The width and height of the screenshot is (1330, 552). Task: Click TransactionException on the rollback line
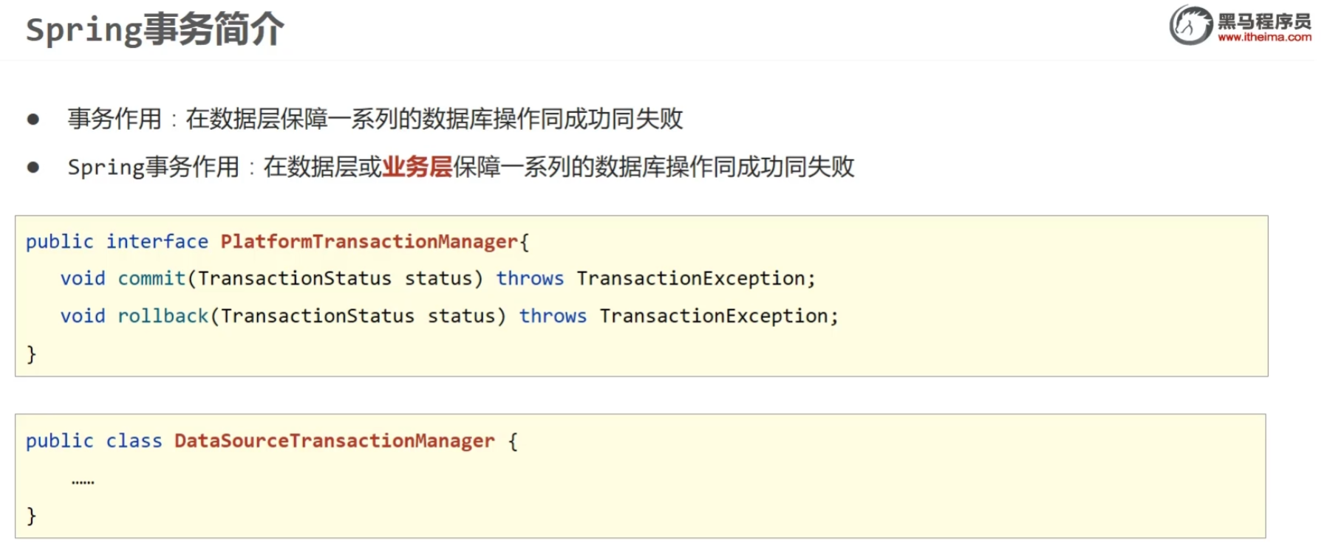[x=714, y=316]
